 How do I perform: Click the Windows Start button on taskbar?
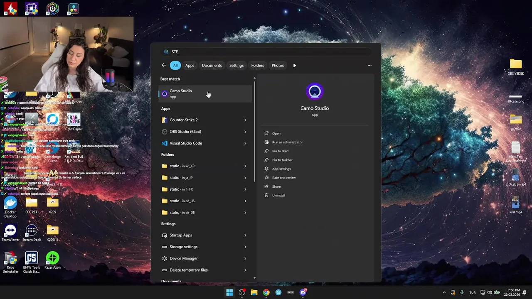[x=229, y=292]
